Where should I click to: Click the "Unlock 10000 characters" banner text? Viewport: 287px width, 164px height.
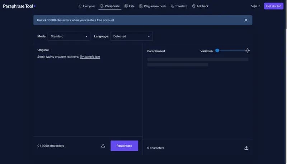click(76, 20)
